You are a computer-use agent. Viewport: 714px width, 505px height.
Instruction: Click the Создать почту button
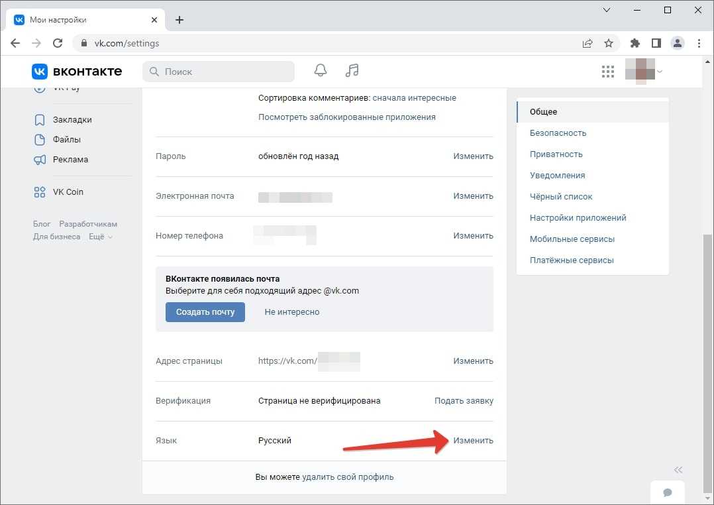(205, 312)
